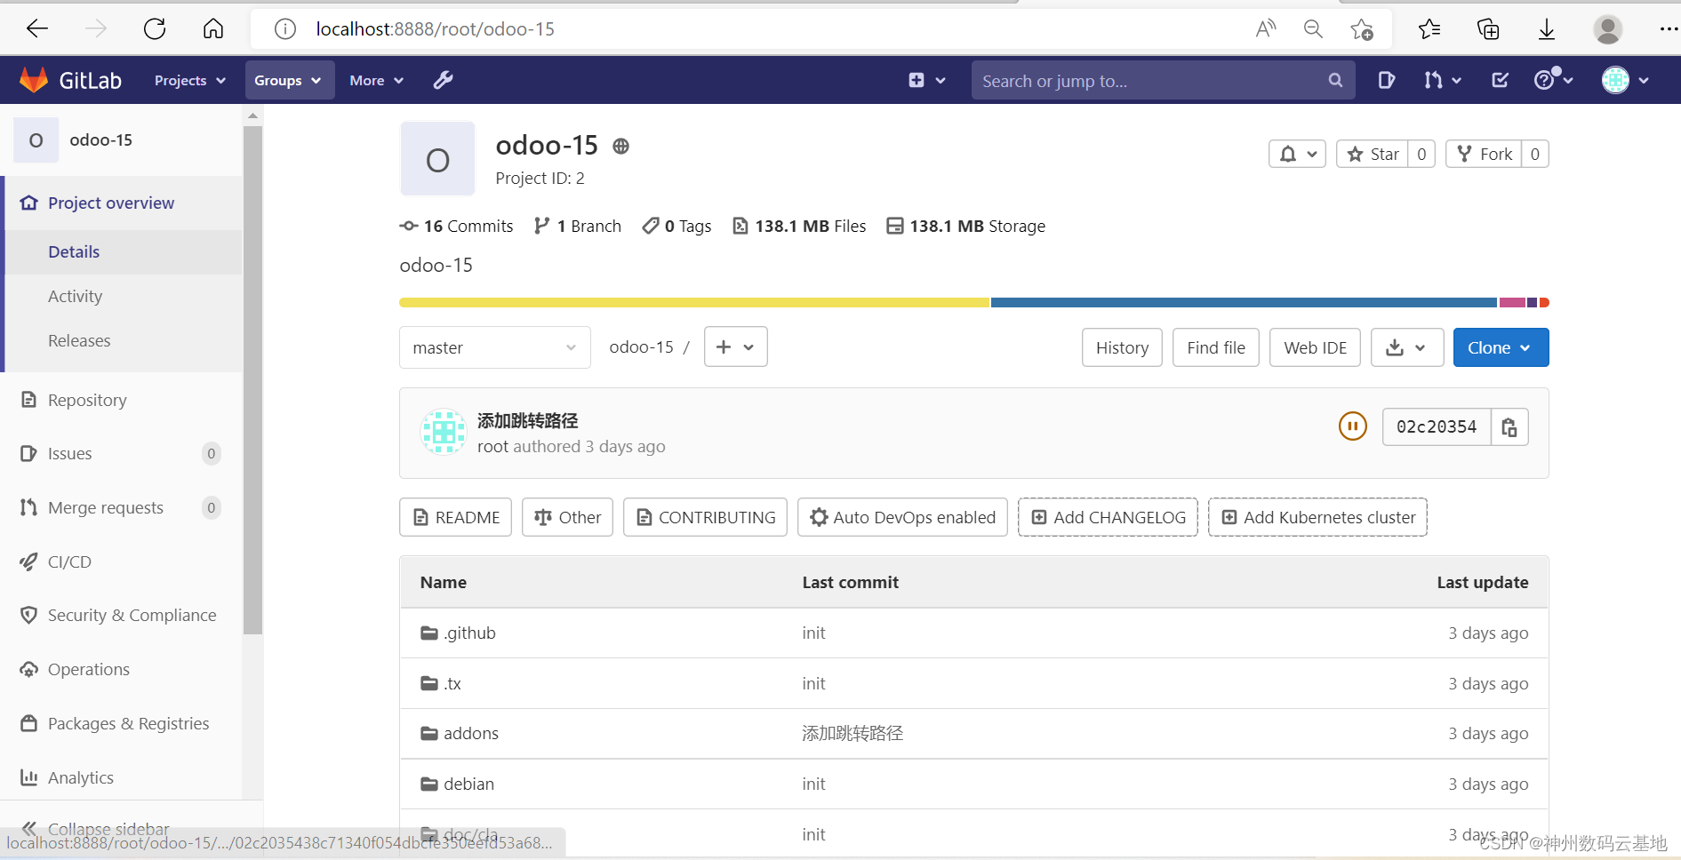Open Repository in the sidebar

87,400
